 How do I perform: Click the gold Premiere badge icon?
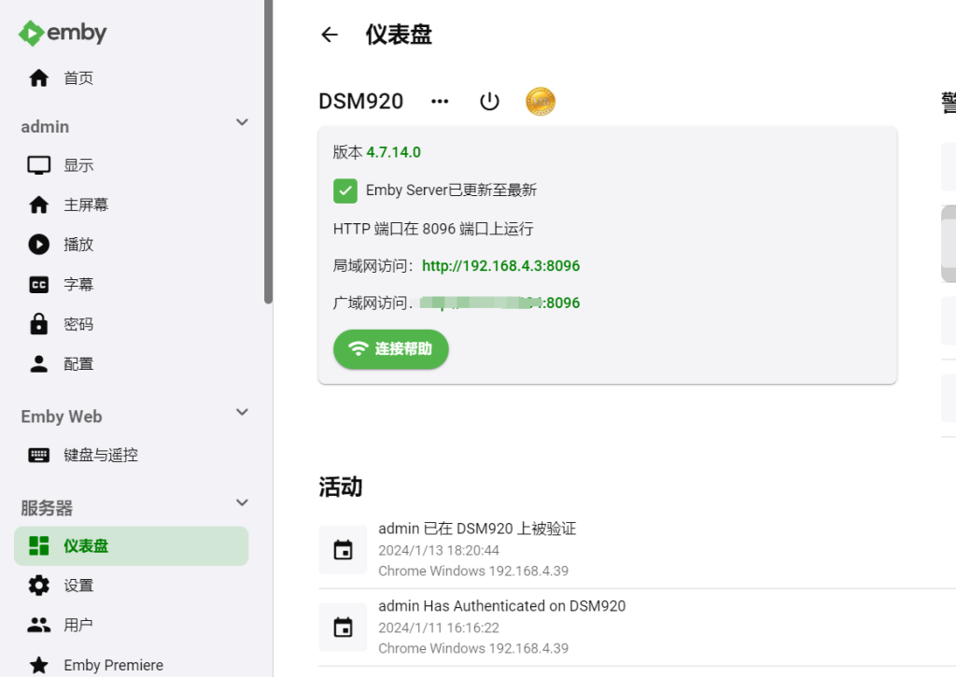click(x=541, y=101)
